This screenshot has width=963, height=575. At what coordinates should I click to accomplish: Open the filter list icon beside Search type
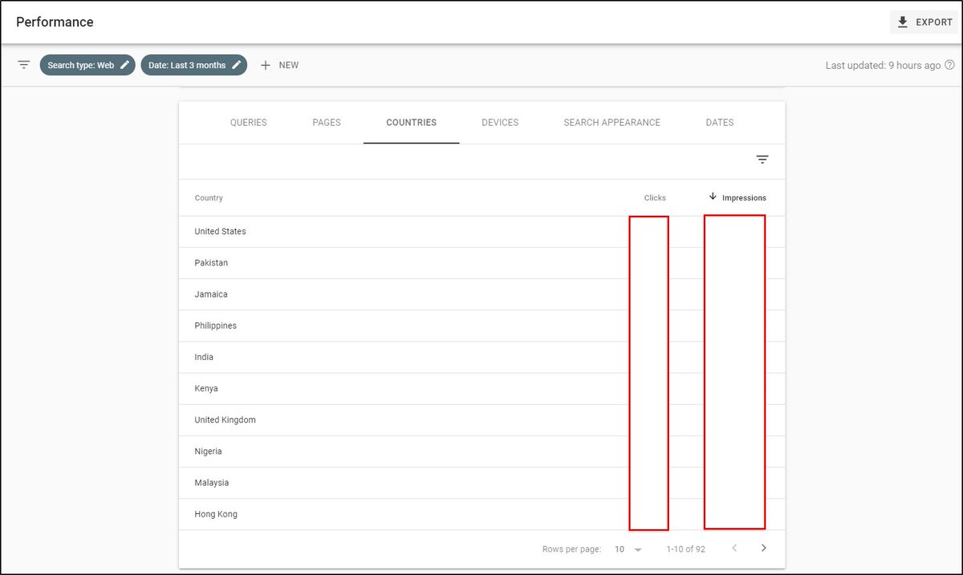(x=24, y=65)
